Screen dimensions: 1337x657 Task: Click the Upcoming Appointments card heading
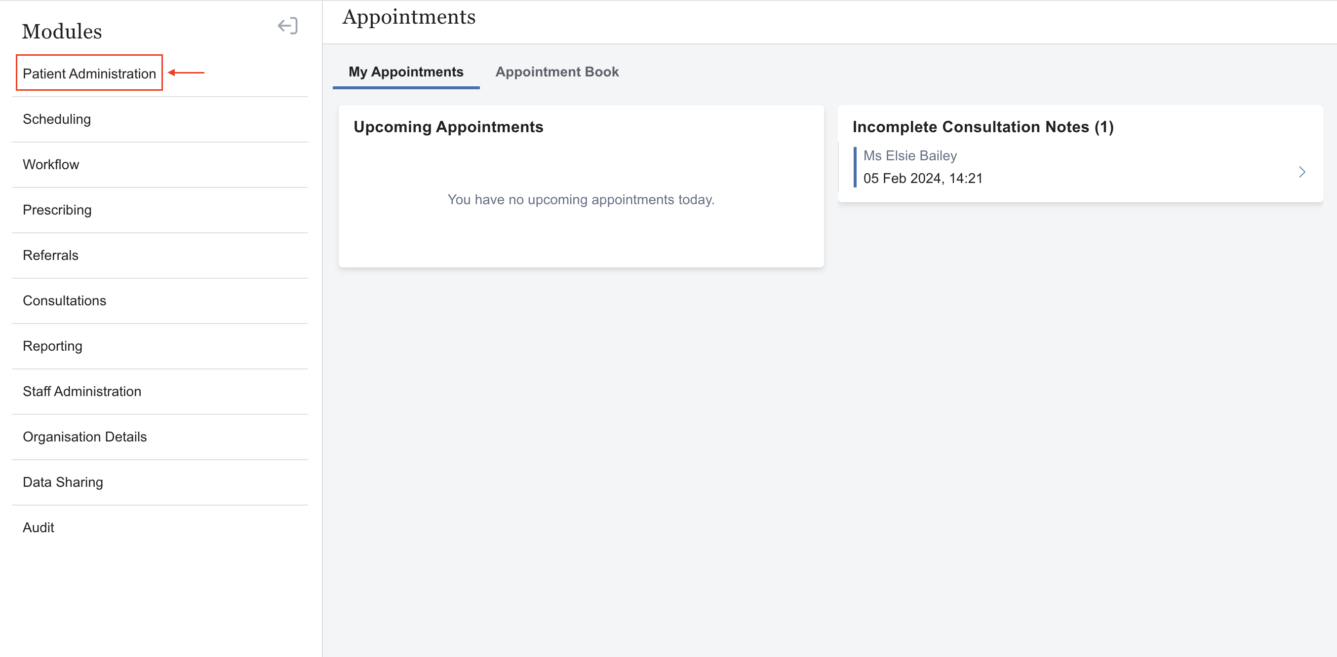click(448, 127)
